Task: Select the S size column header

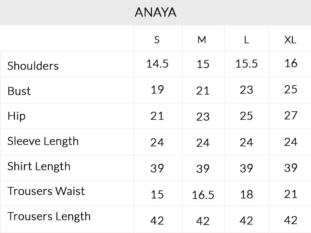Action: 157,40
